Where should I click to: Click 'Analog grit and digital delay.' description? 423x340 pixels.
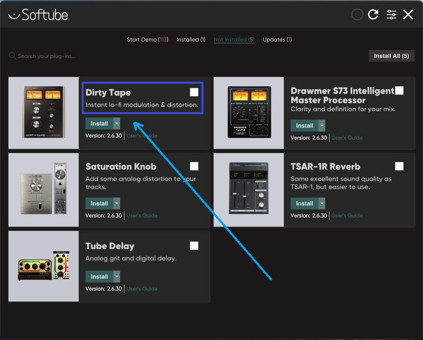click(131, 258)
